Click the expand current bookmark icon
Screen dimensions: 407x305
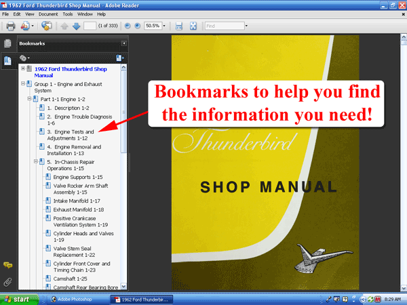coord(119,58)
